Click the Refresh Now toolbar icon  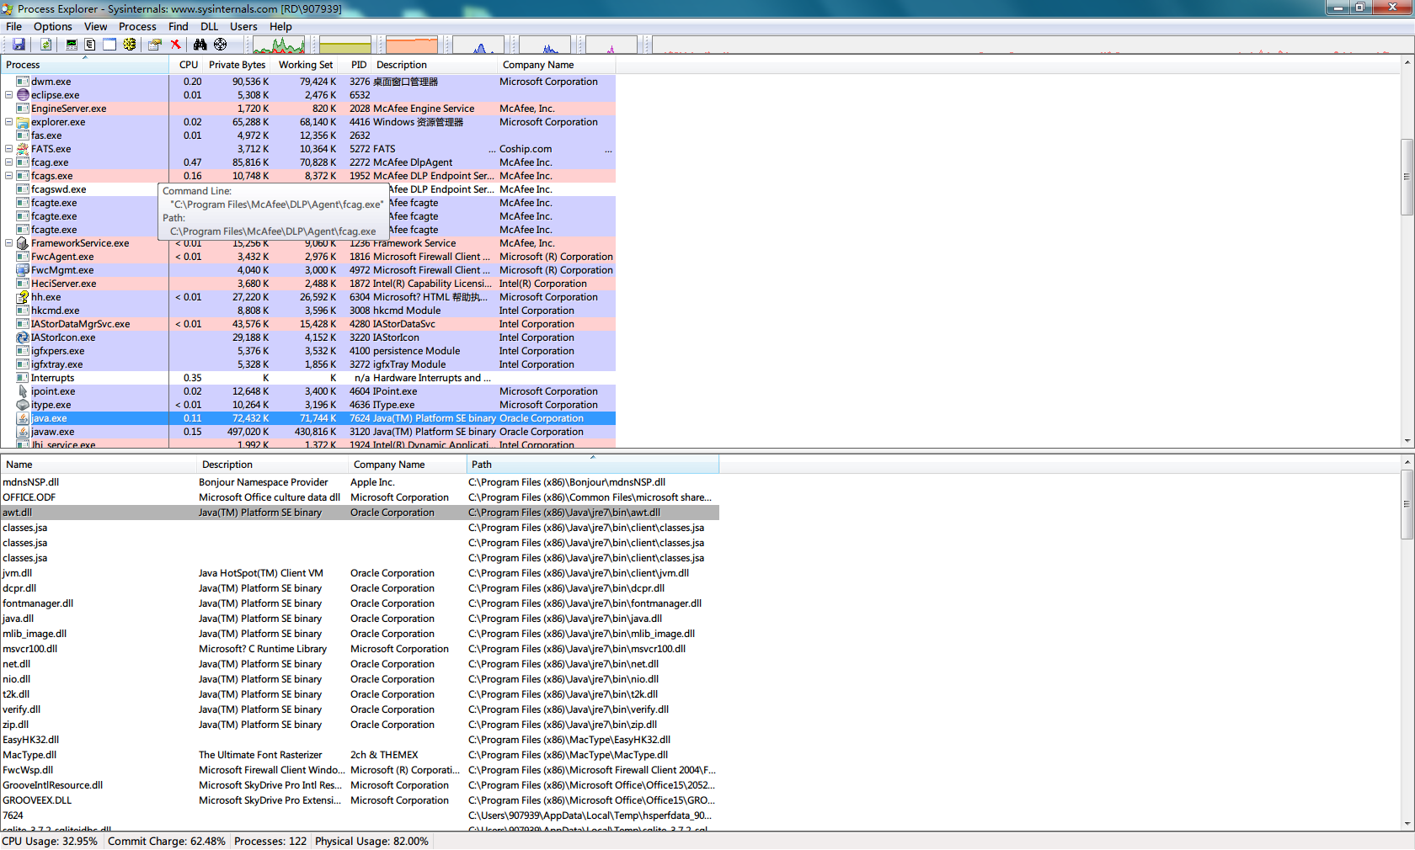coord(45,45)
